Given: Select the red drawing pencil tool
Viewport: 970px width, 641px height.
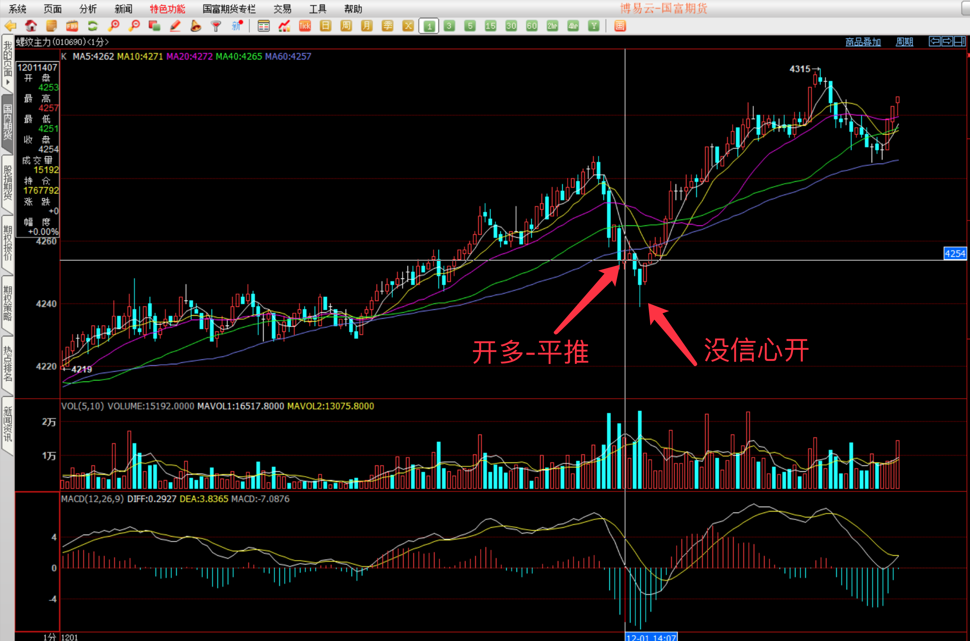Looking at the screenshot, I should (x=175, y=26).
